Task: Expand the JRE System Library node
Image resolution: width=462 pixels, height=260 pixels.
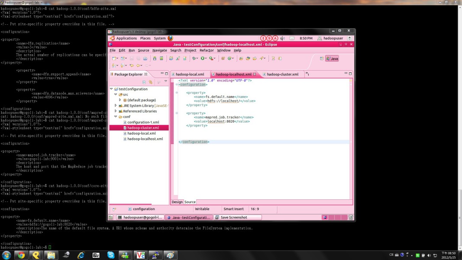Action: tap(116, 106)
